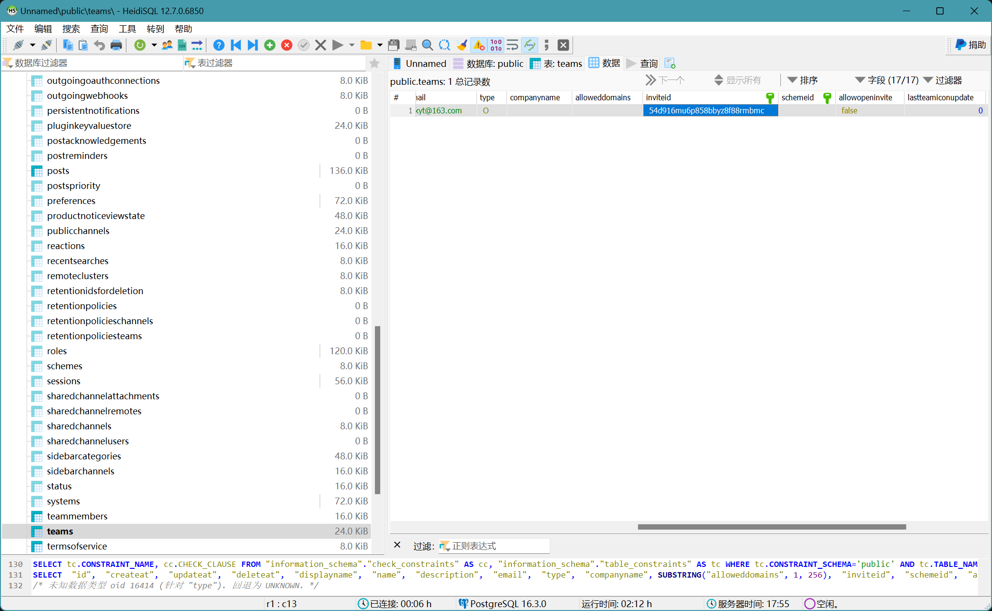Screen dimensions: 992x611
Task: Toggle the 100 010 binary display icon
Action: pos(496,45)
